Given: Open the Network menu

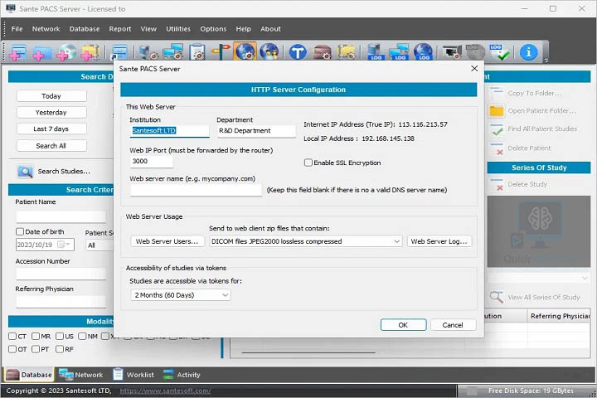Looking at the screenshot, I should click(46, 29).
